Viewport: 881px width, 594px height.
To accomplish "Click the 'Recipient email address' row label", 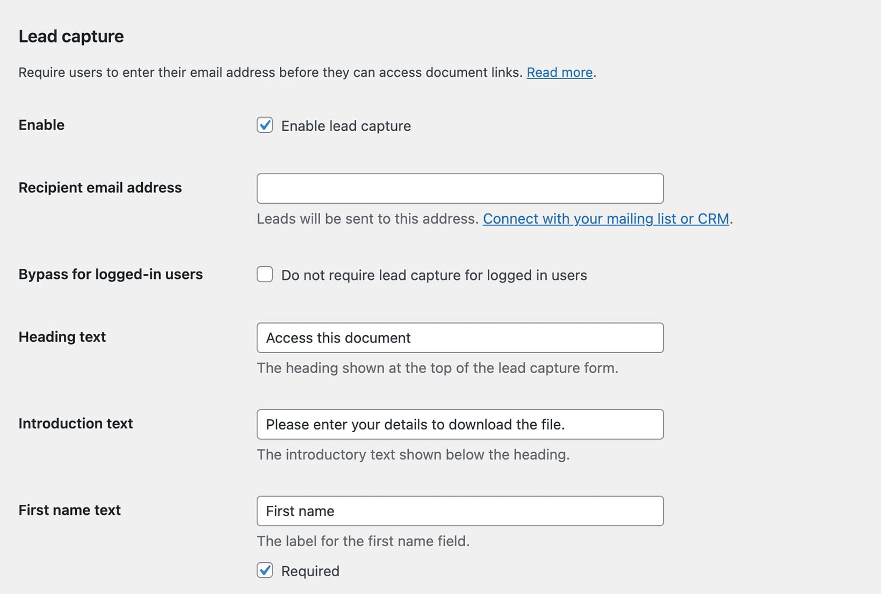I will click(100, 188).
